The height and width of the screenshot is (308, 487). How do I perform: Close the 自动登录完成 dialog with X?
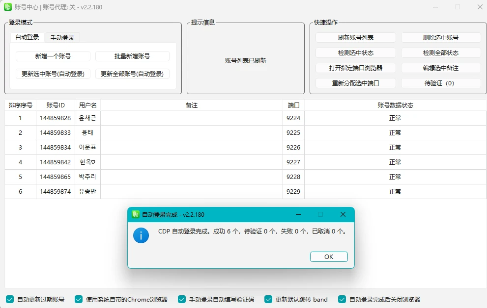(343, 214)
